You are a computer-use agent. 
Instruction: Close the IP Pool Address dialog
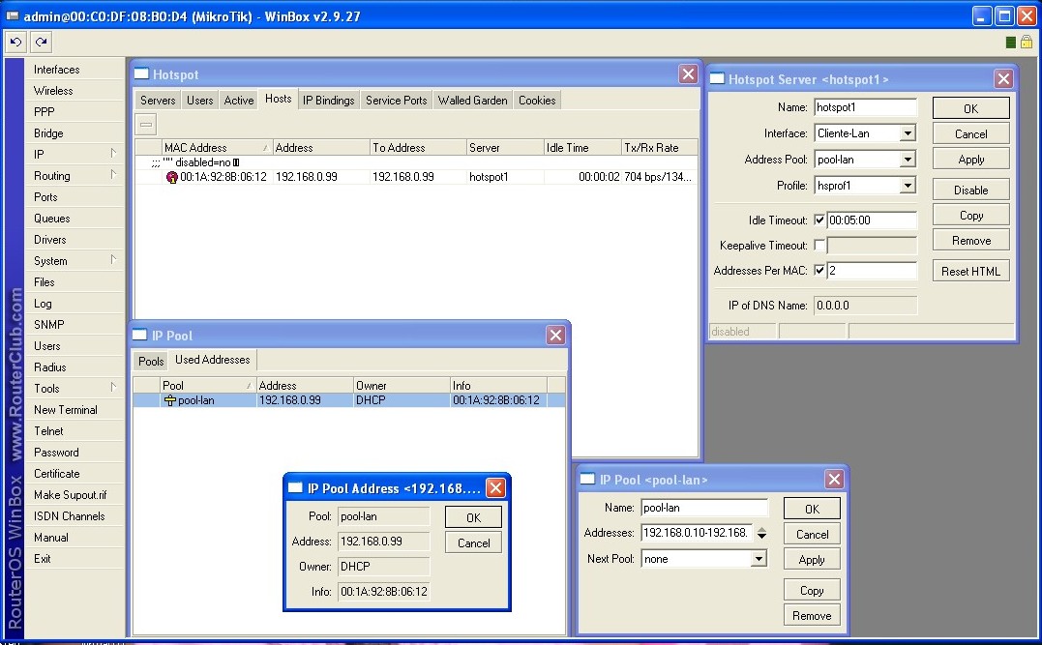pos(495,488)
